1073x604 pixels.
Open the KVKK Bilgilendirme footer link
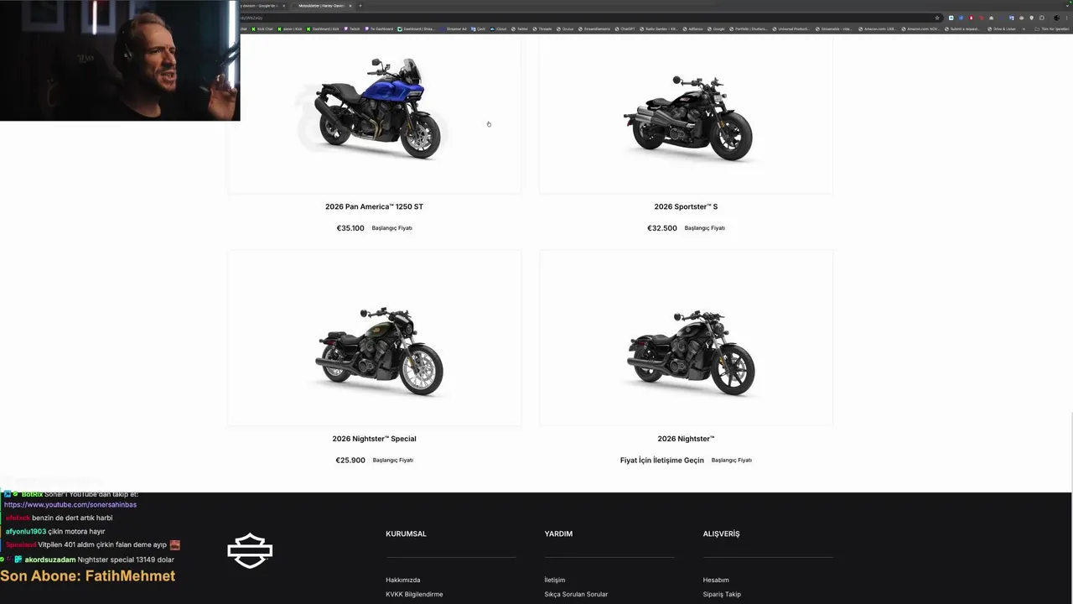[414, 594]
